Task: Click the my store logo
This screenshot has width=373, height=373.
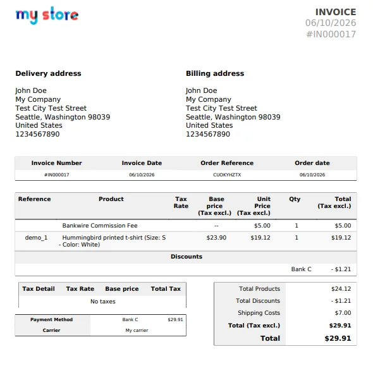Action: [x=47, y=15]
